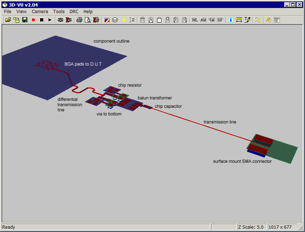This screenshot has width=305, height=232.
Task: Click the text annotation pencil tool
Action: 247,20
